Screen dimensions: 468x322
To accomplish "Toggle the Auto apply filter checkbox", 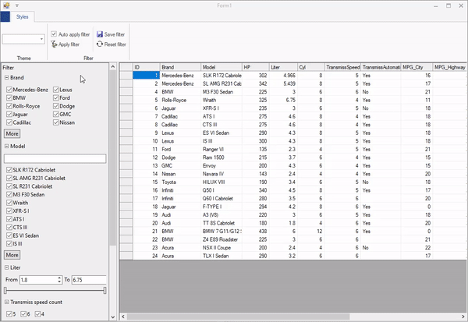I will (54, 34).
